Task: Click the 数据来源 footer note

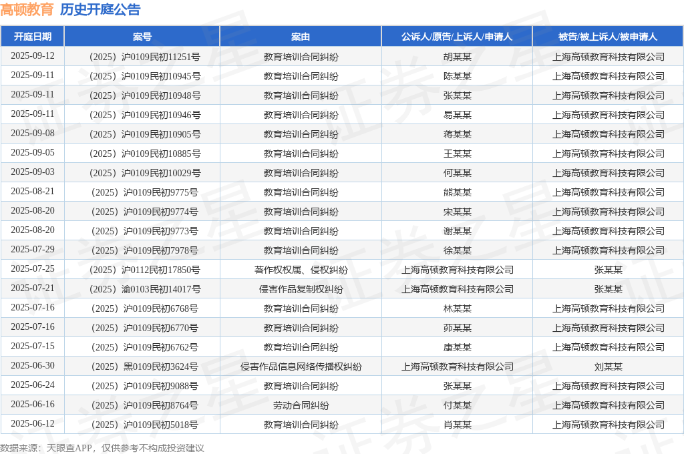Action: 102,448
